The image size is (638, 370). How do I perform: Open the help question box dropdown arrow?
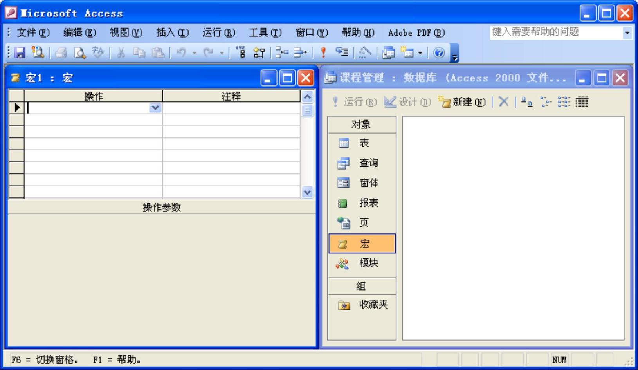pos(627,33)
